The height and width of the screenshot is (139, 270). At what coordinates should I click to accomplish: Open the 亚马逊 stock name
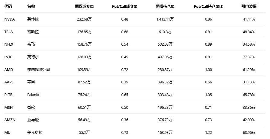(x=33, y=120)
